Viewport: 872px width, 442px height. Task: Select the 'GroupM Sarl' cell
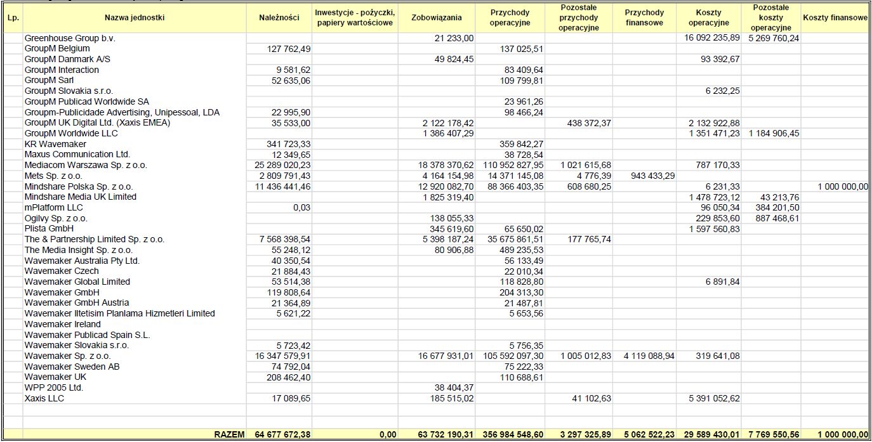coord(49,81)
